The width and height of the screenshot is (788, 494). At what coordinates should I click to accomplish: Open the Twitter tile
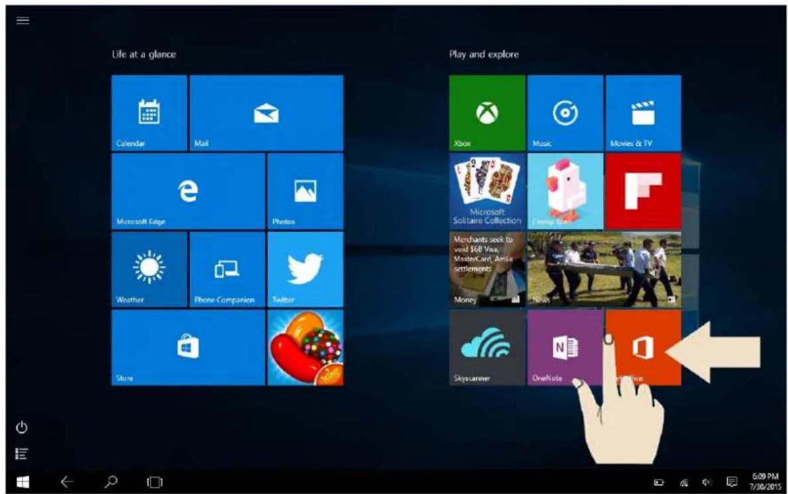(305, 270)
